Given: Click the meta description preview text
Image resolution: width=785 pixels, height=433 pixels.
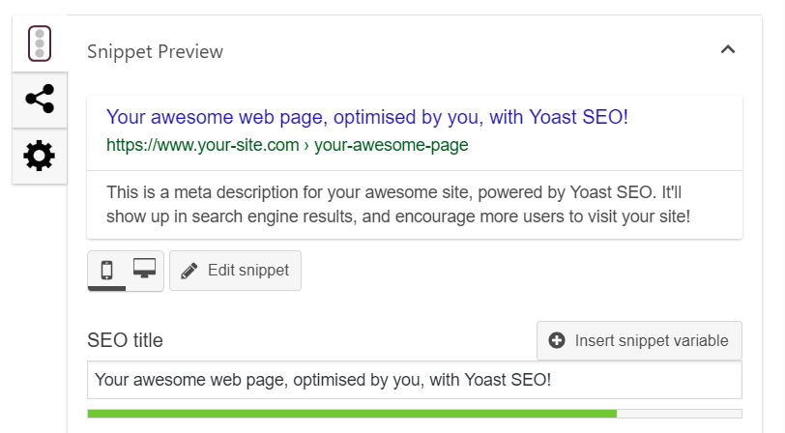Looking at the screenshot, I should point(398,204).
